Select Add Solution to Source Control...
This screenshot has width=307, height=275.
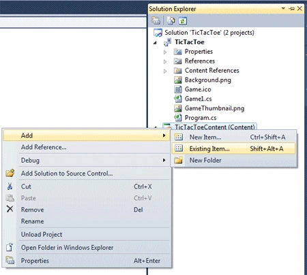(87, 174)
